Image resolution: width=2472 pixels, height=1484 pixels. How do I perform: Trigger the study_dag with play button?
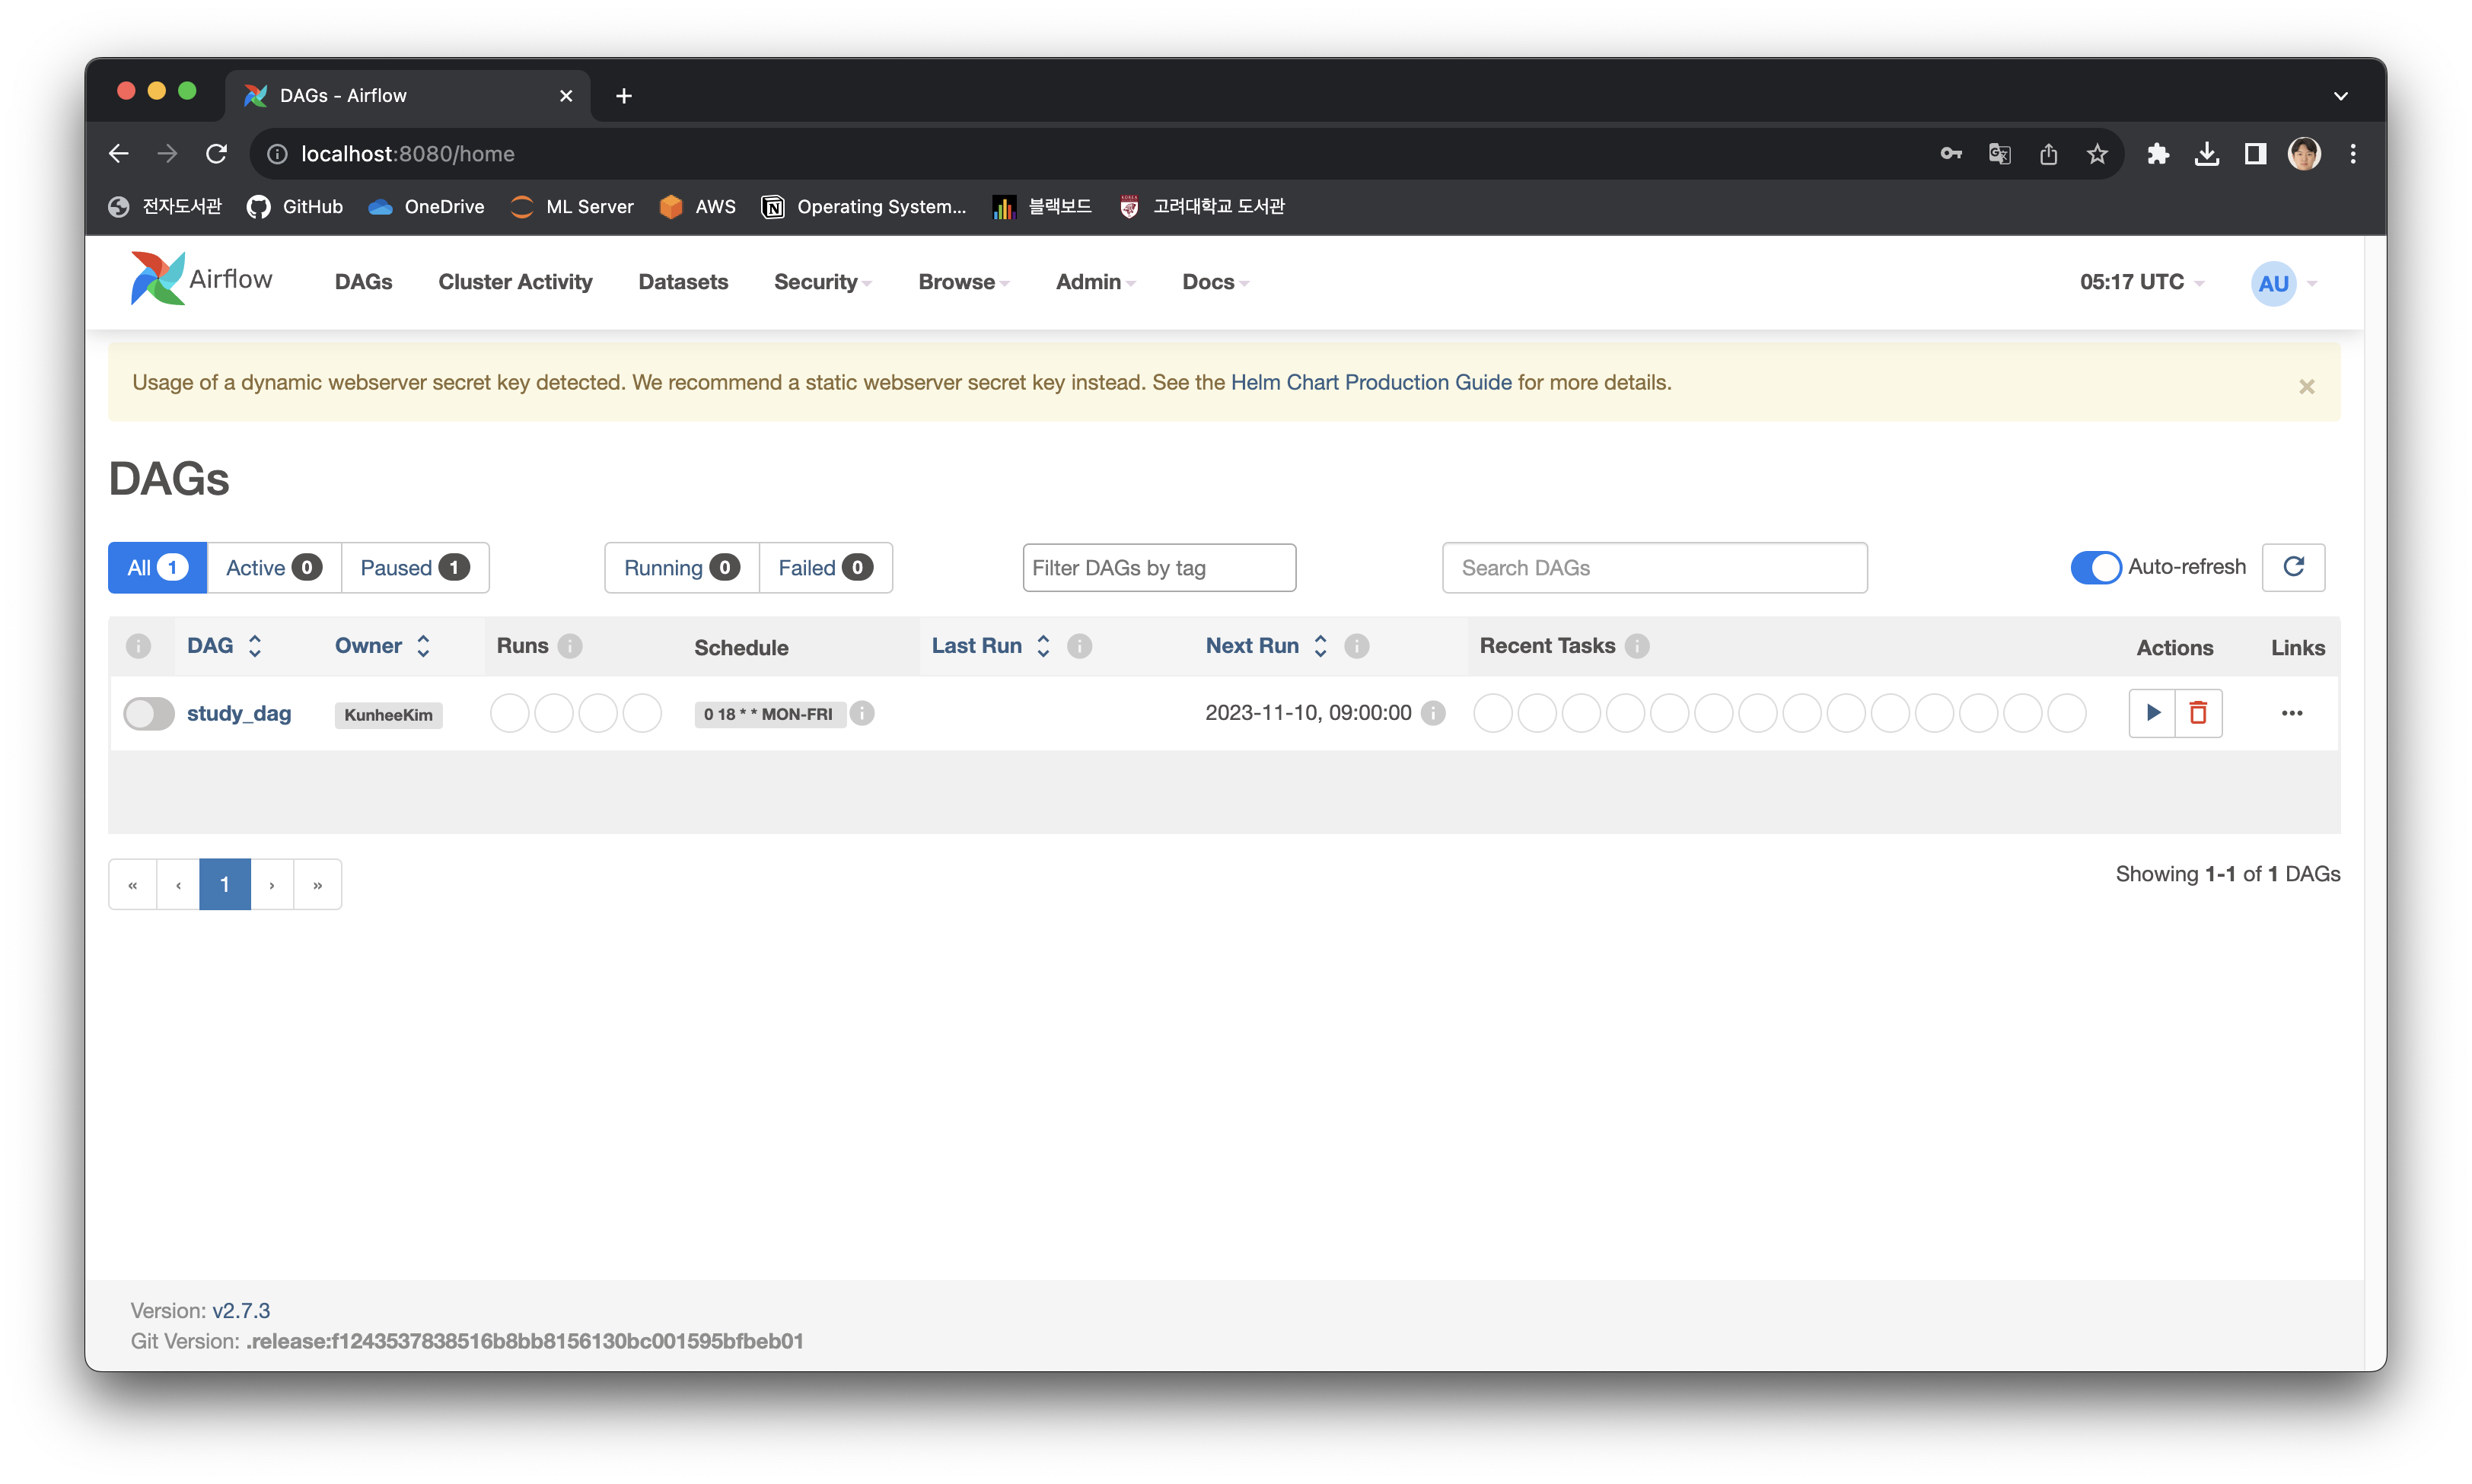click(x=2152, y=713)
